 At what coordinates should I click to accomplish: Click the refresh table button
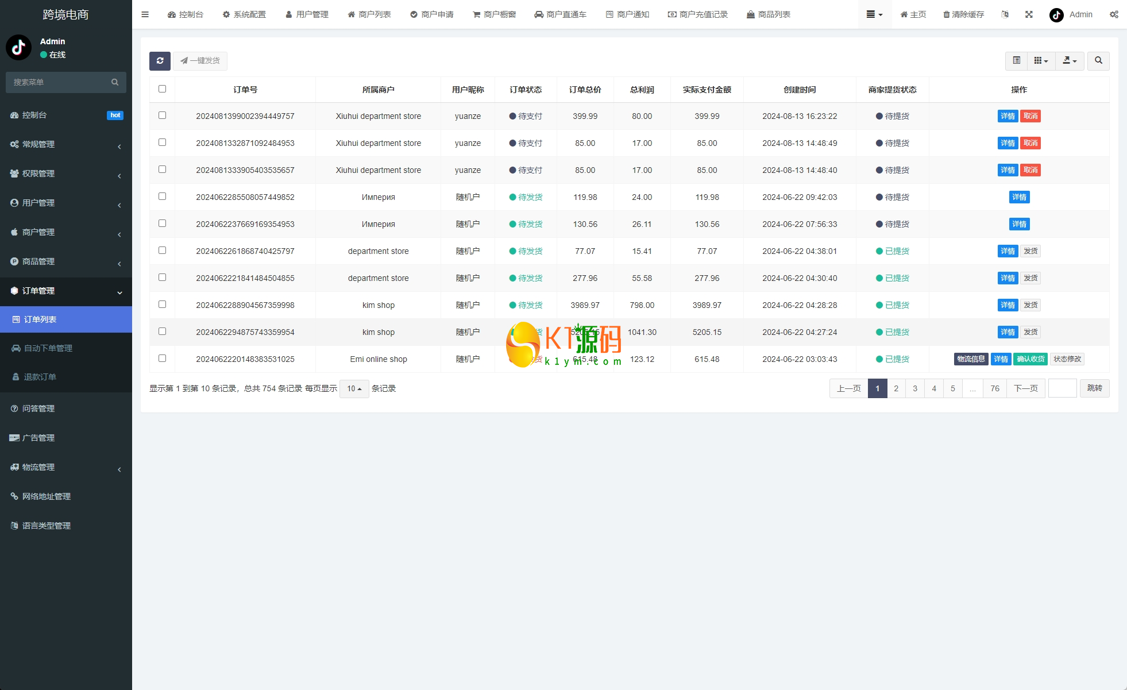(160, 61)
